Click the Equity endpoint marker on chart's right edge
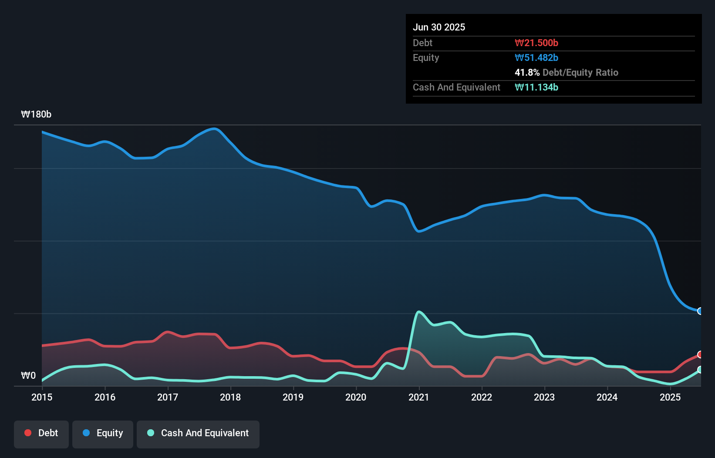 pyautogui.click(x=699, y=311)
